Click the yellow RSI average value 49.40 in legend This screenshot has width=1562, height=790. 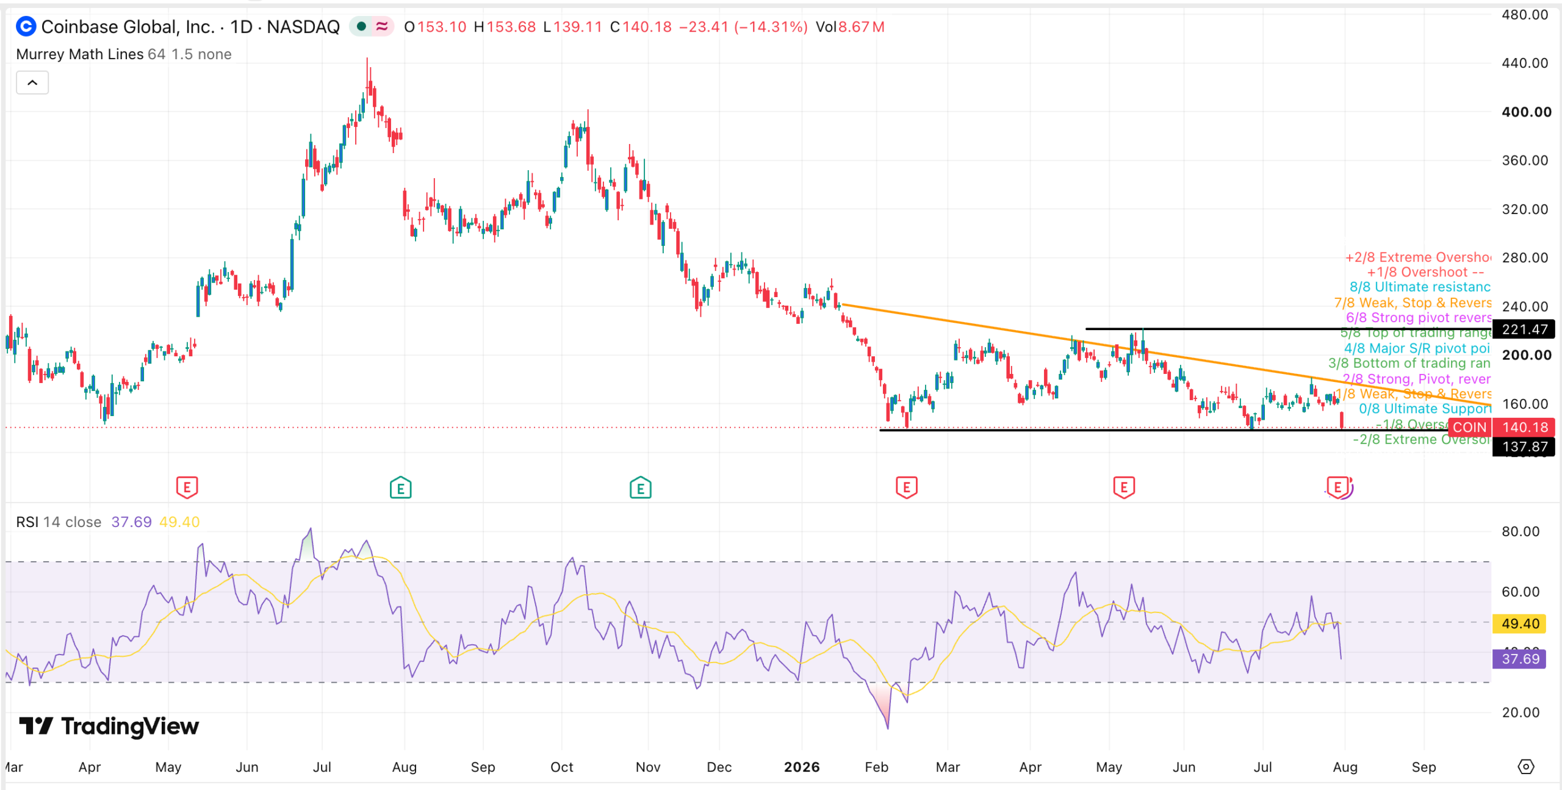tap(179, 522)
